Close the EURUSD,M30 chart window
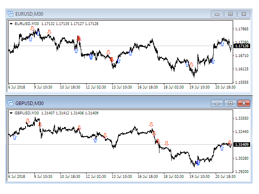This screenshot has width=259, height=194. coord(244,14)
